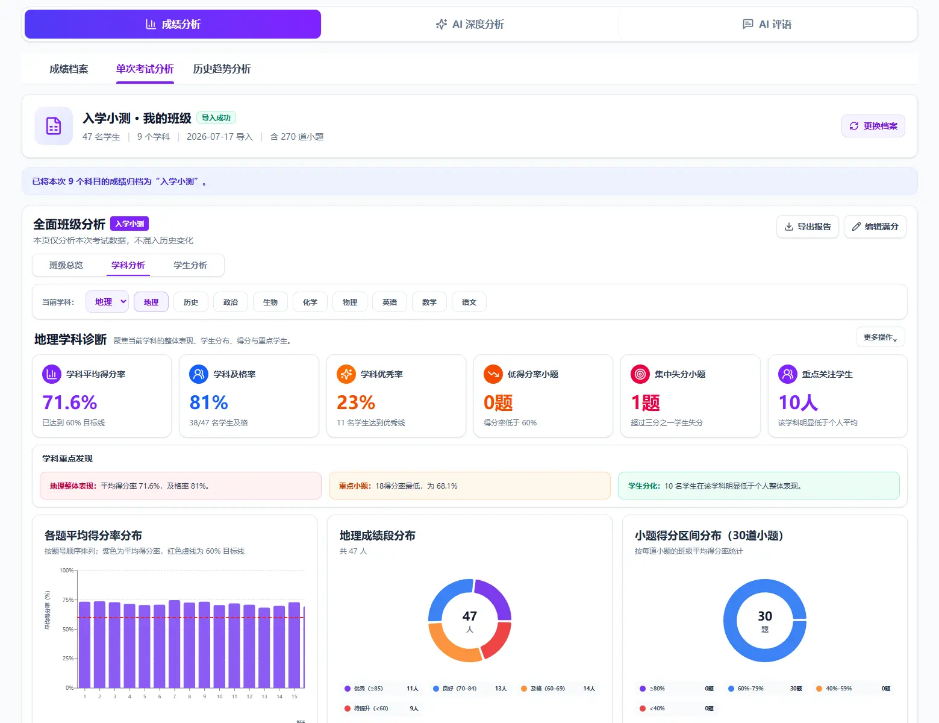Screen dimensions: 939x723
Task: Click the 地理成绩段分布 donut chart center
Action: pos(470,621)
